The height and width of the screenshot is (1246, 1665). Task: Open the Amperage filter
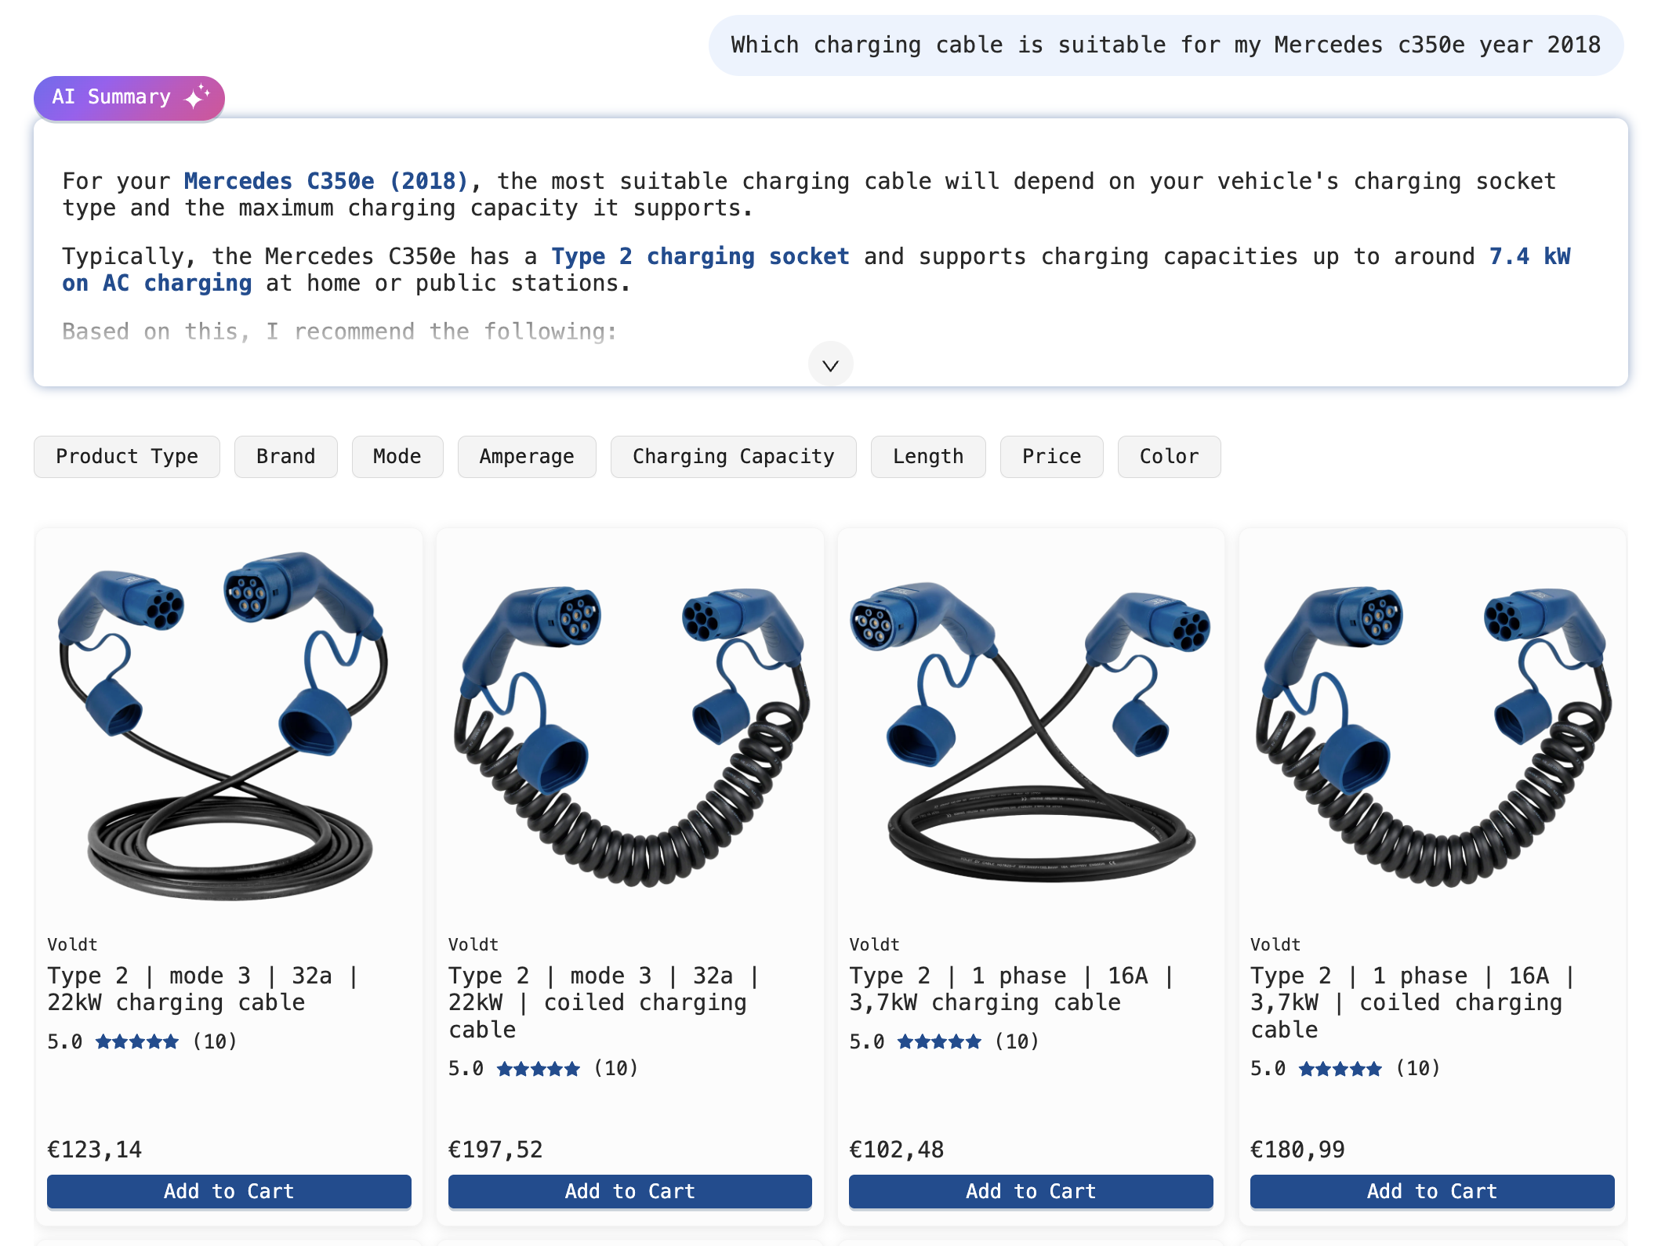(x=526, y=456)
